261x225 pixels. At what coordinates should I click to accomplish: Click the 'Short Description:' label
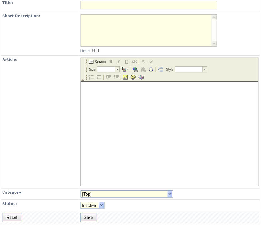click(21, 16)
